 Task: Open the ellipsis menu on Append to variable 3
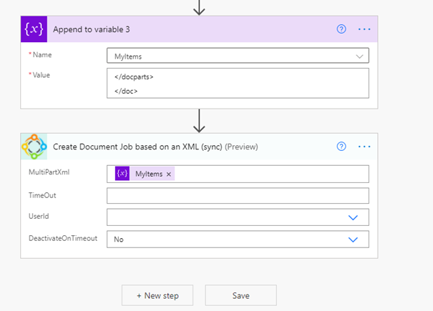click(365, 29)
